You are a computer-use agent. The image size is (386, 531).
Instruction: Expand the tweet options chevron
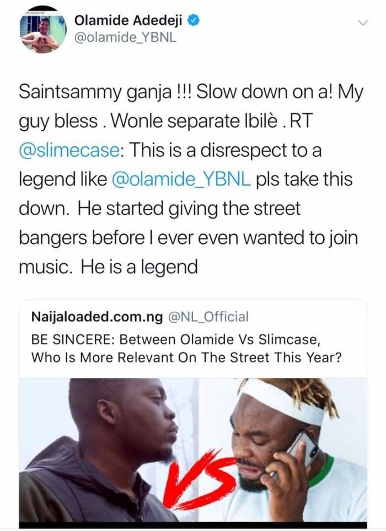tap(362, 23)
